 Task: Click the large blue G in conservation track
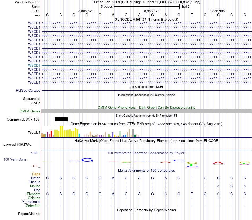(87, 160)
